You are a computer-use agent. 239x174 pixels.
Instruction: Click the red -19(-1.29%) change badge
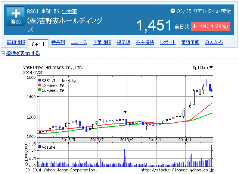211,26
